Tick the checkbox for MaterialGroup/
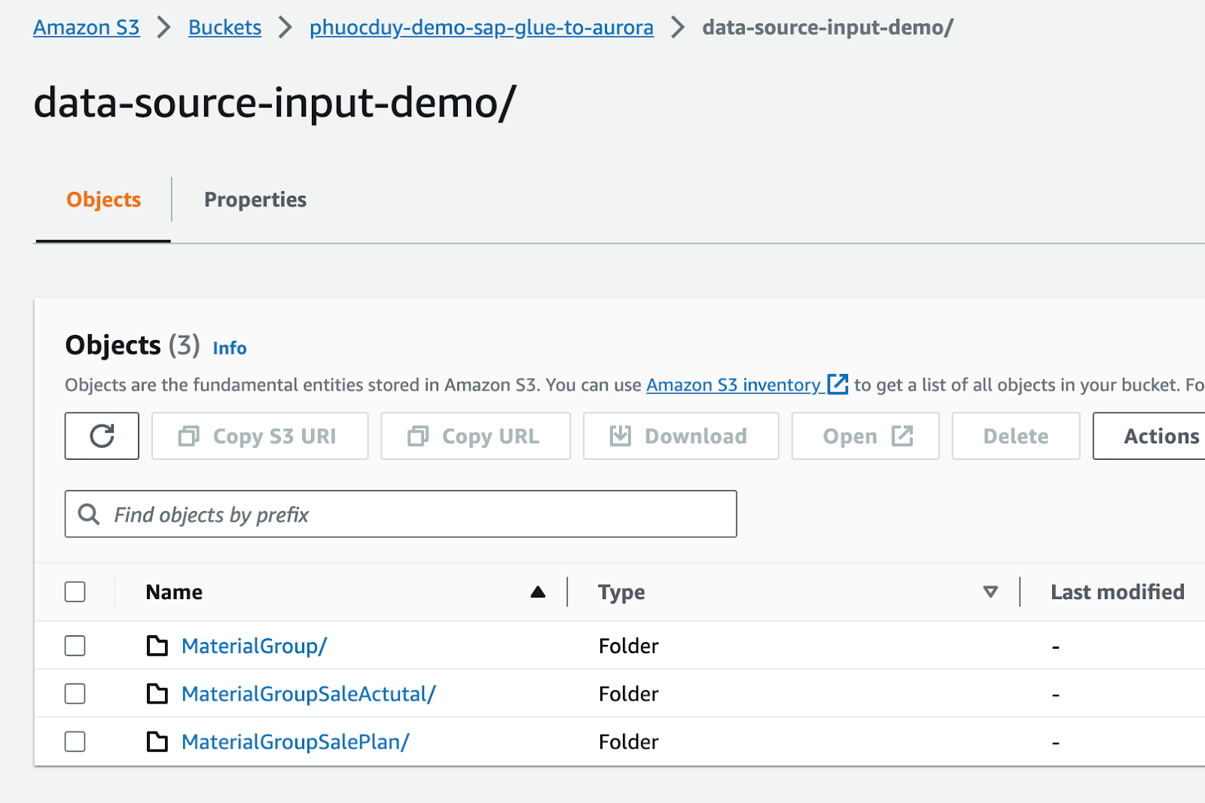 point(75,646)
